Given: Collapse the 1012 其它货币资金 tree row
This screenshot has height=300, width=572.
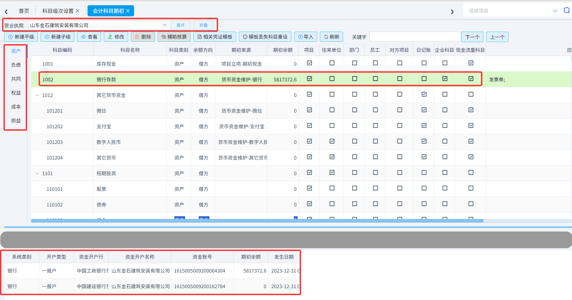Looking at the screenshot, I should point(38,95).
